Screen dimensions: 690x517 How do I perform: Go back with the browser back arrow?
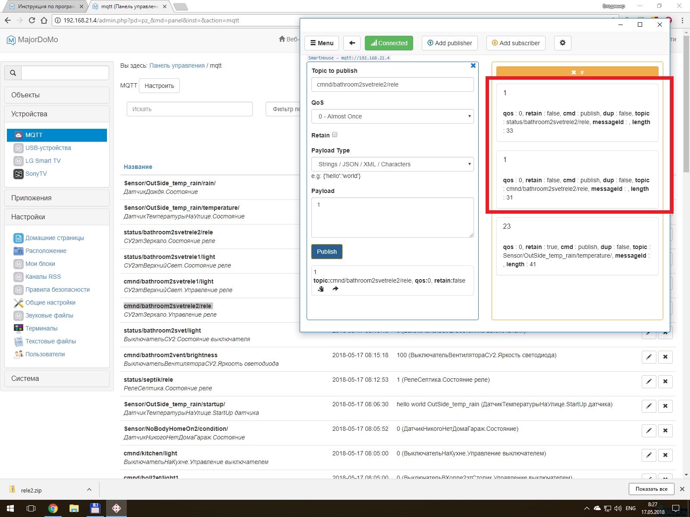point(8,20)
